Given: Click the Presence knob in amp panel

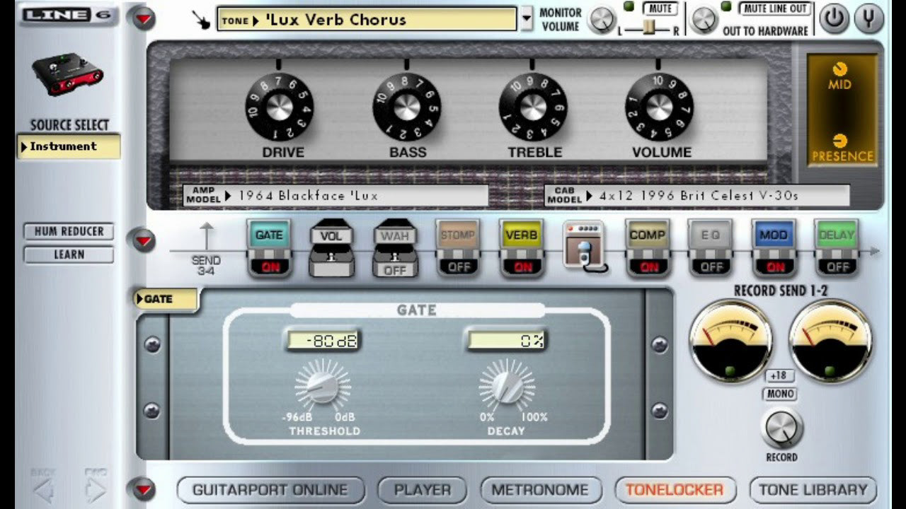Looking at the screenshot, I should (x=840, y=141).
